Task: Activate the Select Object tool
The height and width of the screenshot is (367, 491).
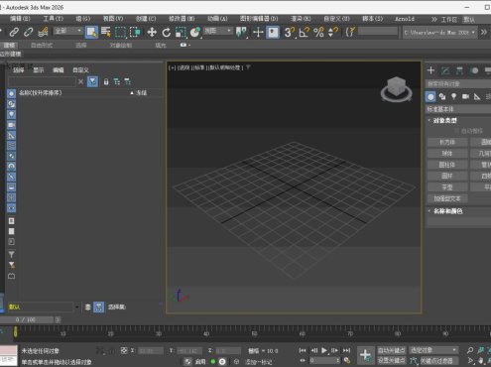Action: point(91,32)
